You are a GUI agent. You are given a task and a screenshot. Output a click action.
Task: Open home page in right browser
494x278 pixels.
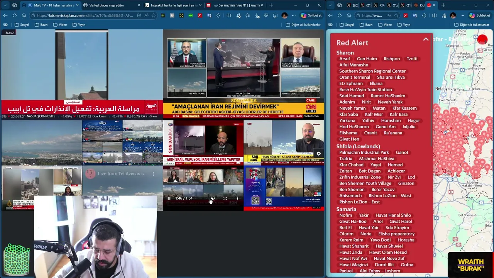click(349, 15)
